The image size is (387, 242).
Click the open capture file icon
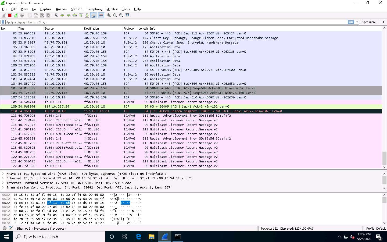pyautogui.click(x=30, y=16)
